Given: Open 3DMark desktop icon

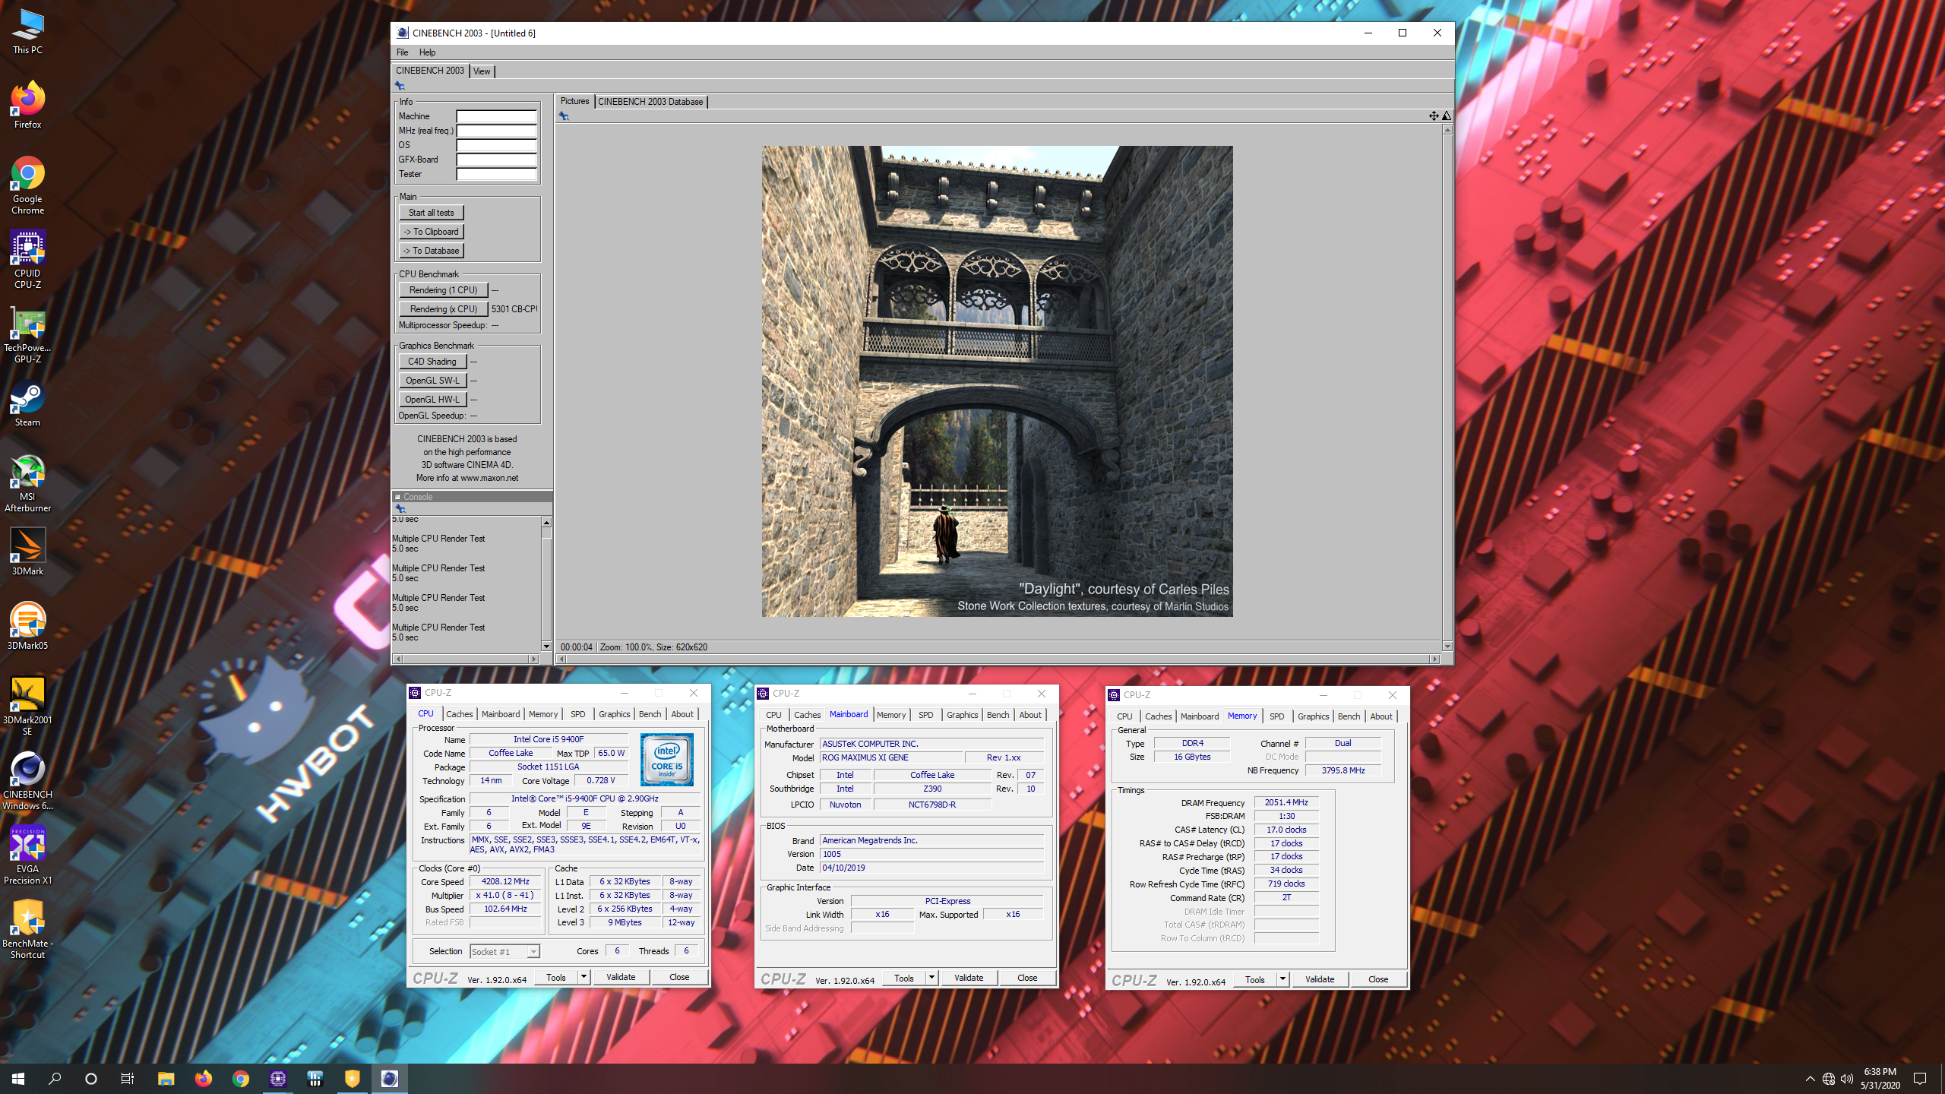Looking at the screenshot, I should click(27, 552).
